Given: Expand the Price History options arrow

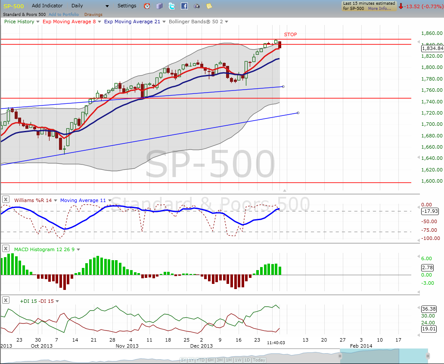Looking at the screenshot, I should [37, 22].
